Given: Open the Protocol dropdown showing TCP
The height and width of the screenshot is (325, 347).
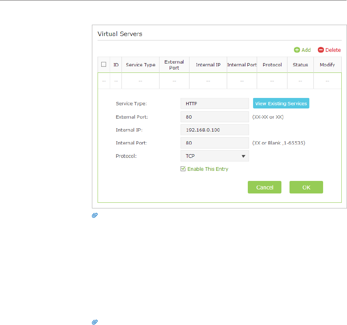Looking at the screenshot, I should 215,156.
